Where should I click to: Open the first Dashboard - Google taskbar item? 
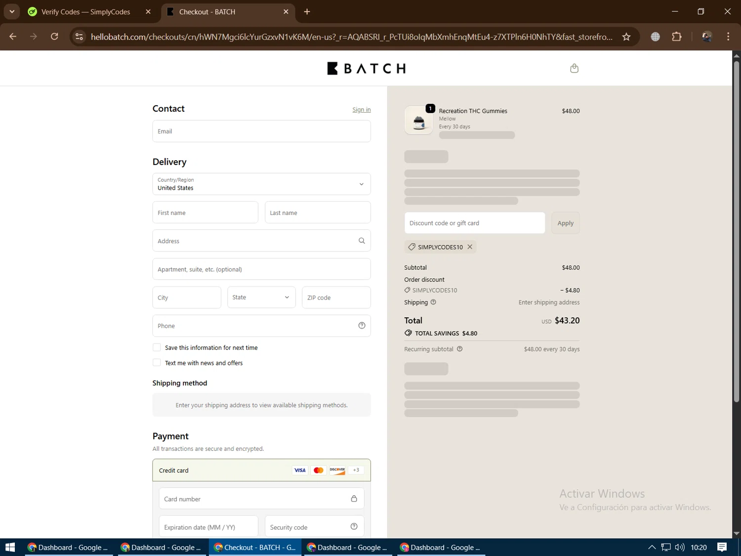(x=69, y=547)
